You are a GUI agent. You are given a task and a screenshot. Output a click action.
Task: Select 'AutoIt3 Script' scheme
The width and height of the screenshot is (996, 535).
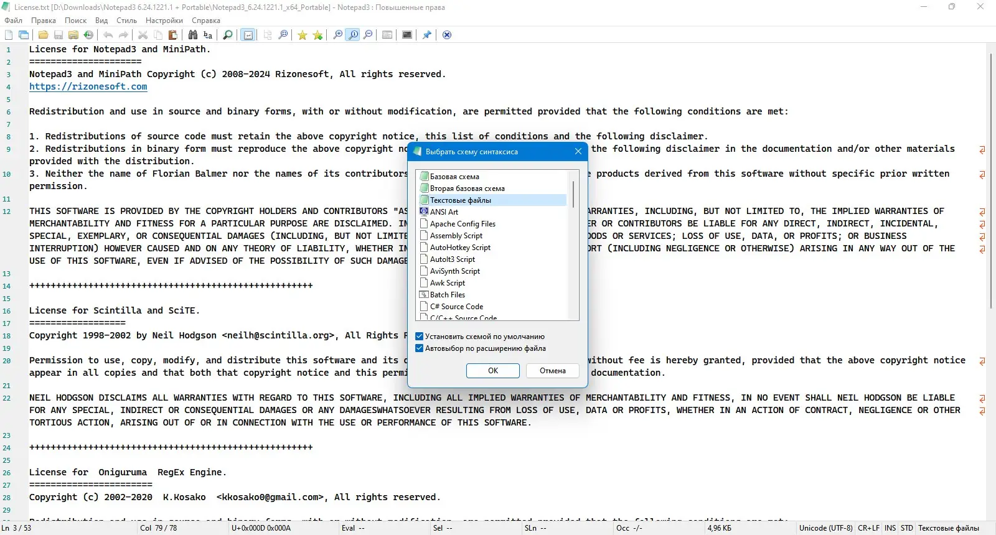pos(493,259)
